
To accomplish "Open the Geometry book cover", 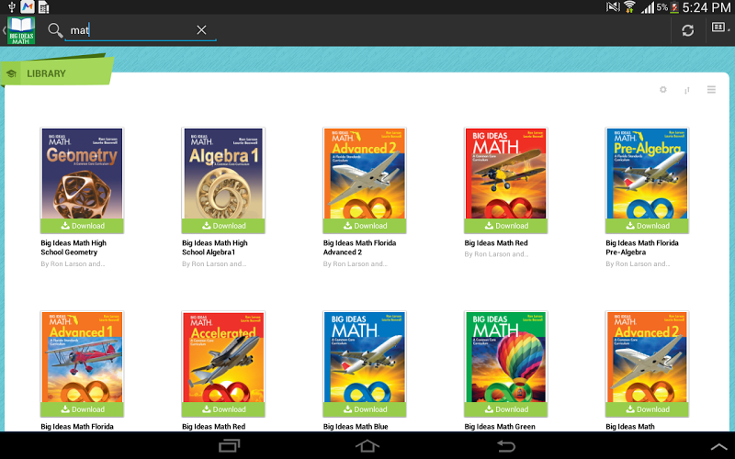I will pos(82,173).
